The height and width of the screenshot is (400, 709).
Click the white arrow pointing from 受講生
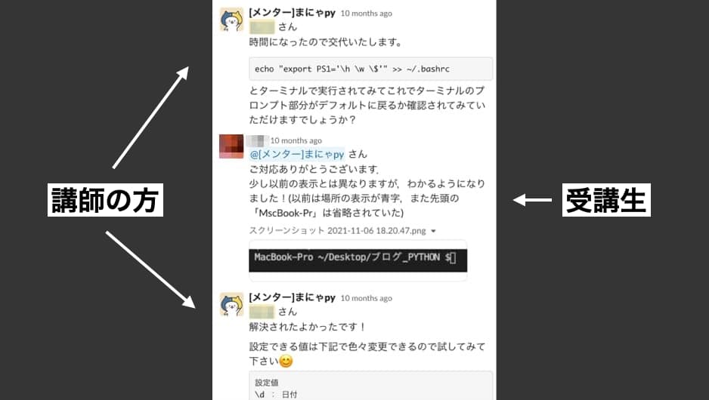533,199
